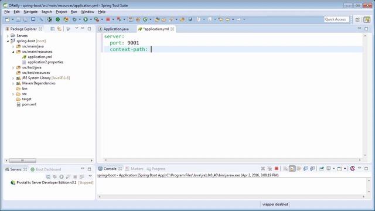Open the Window menu
This screenshot has height=211, width=375.
87,12
